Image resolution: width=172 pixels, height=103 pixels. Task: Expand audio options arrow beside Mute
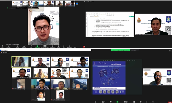coord(4,46)
